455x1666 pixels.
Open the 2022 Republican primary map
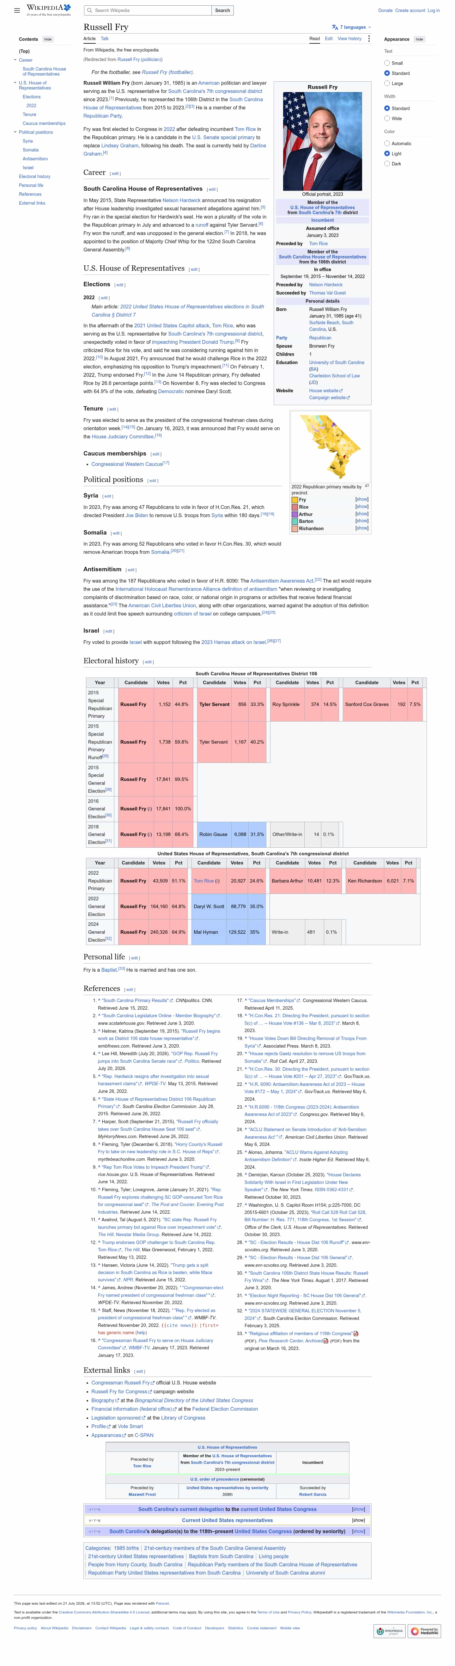coord(331,446)
